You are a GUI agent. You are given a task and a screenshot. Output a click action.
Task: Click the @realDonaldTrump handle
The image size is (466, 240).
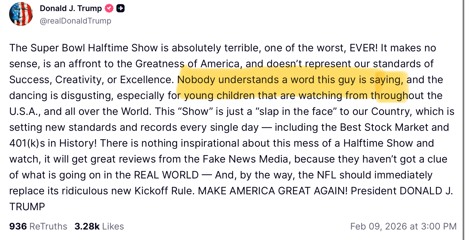(x=75, y=21)
